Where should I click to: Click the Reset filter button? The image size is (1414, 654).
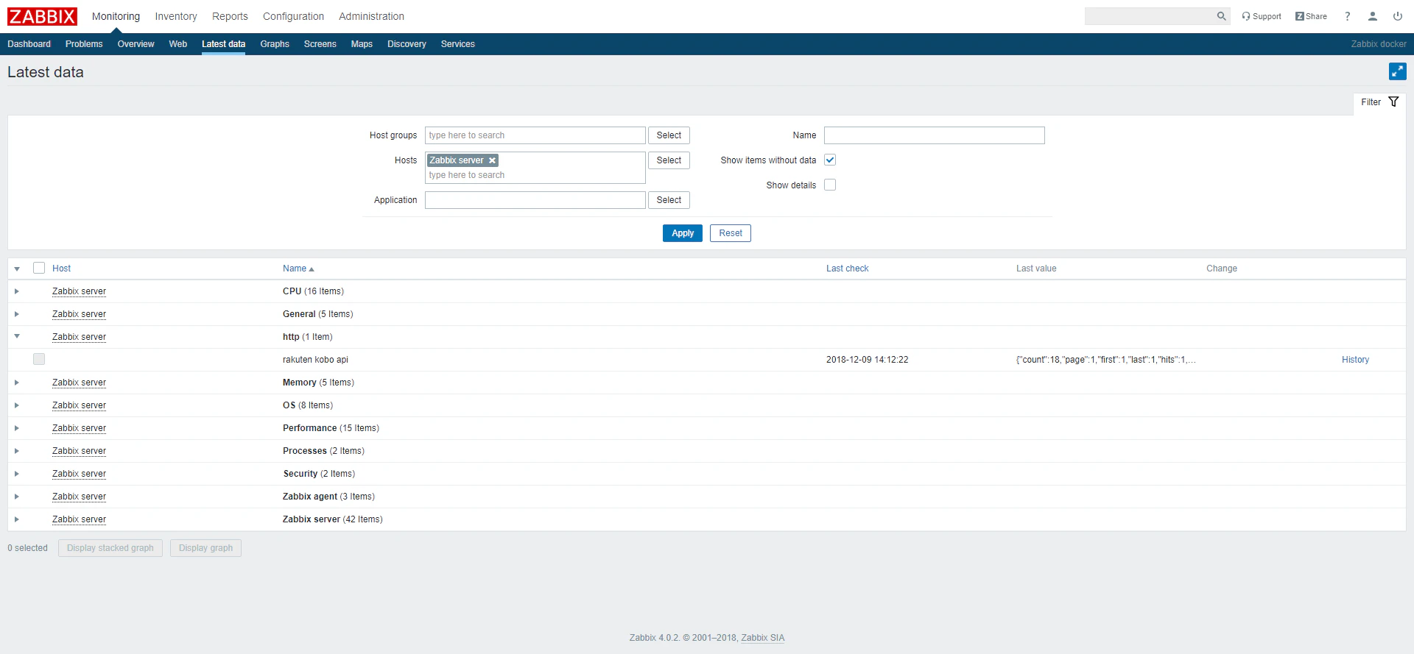click(x=731, y=233)
